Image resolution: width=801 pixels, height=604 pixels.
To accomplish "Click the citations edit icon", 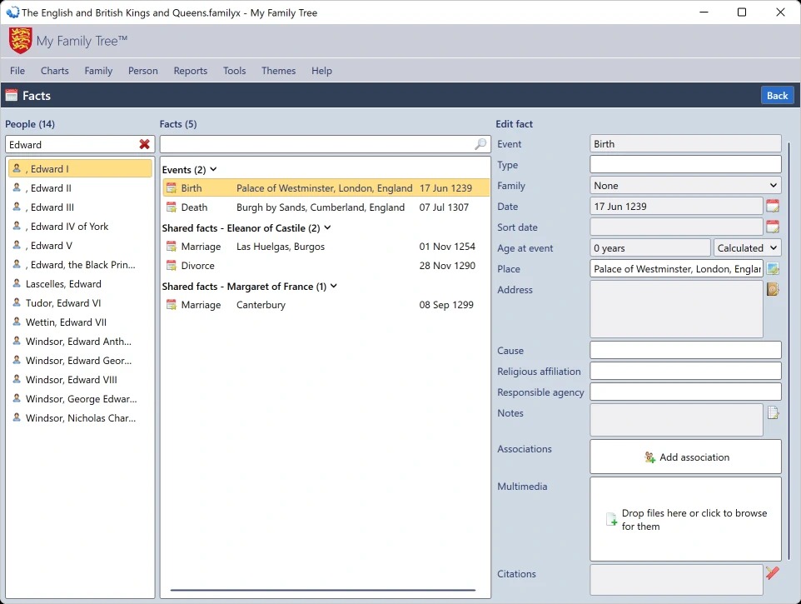I will point(773,573).
